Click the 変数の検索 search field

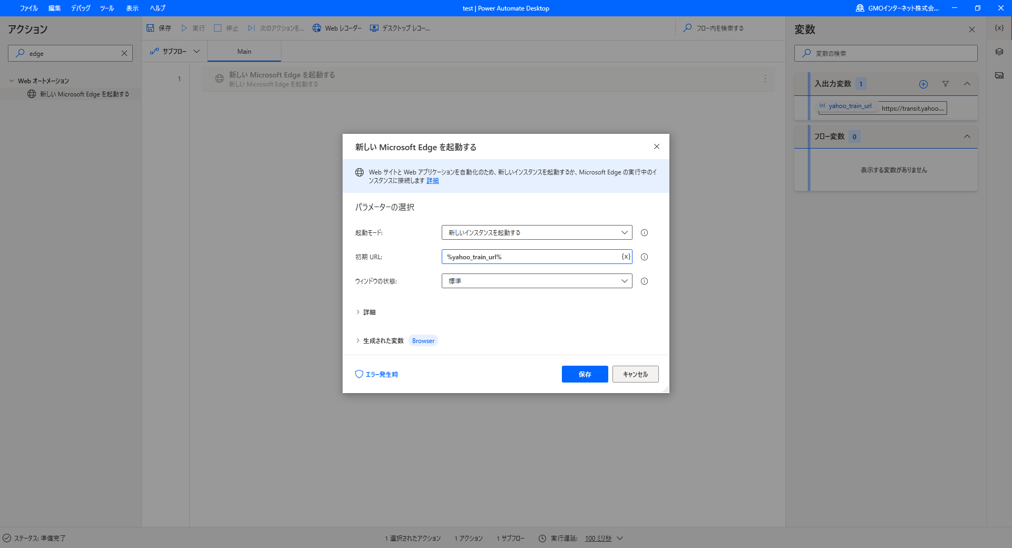tap(885, 53)
